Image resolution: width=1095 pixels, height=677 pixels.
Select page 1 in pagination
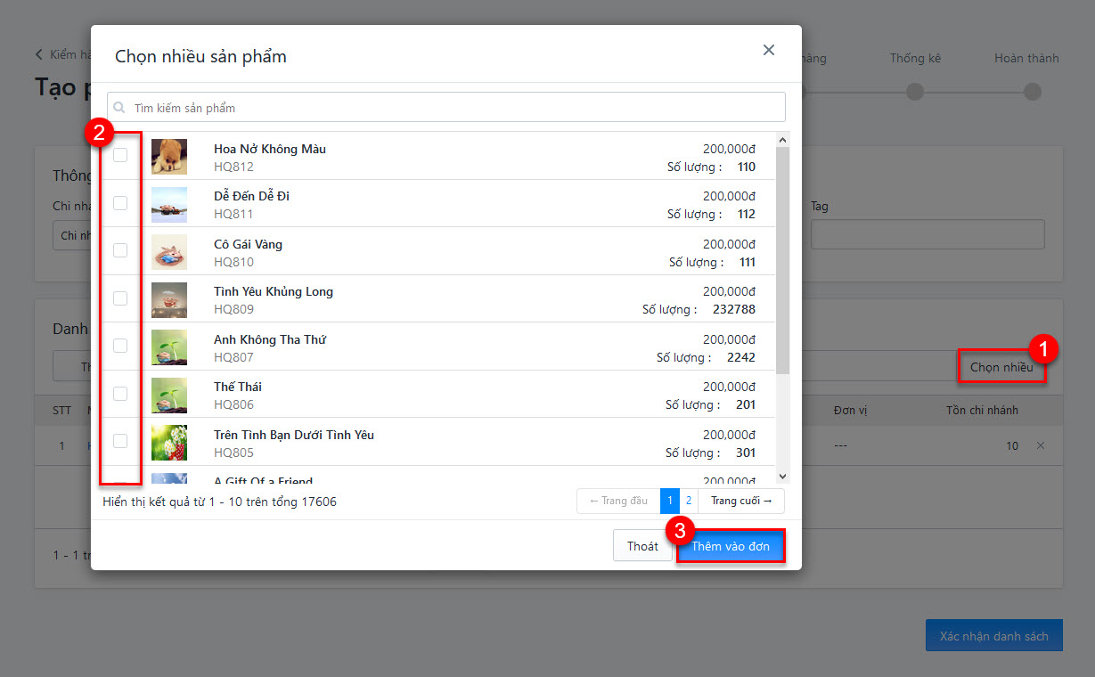pos(670,501)
